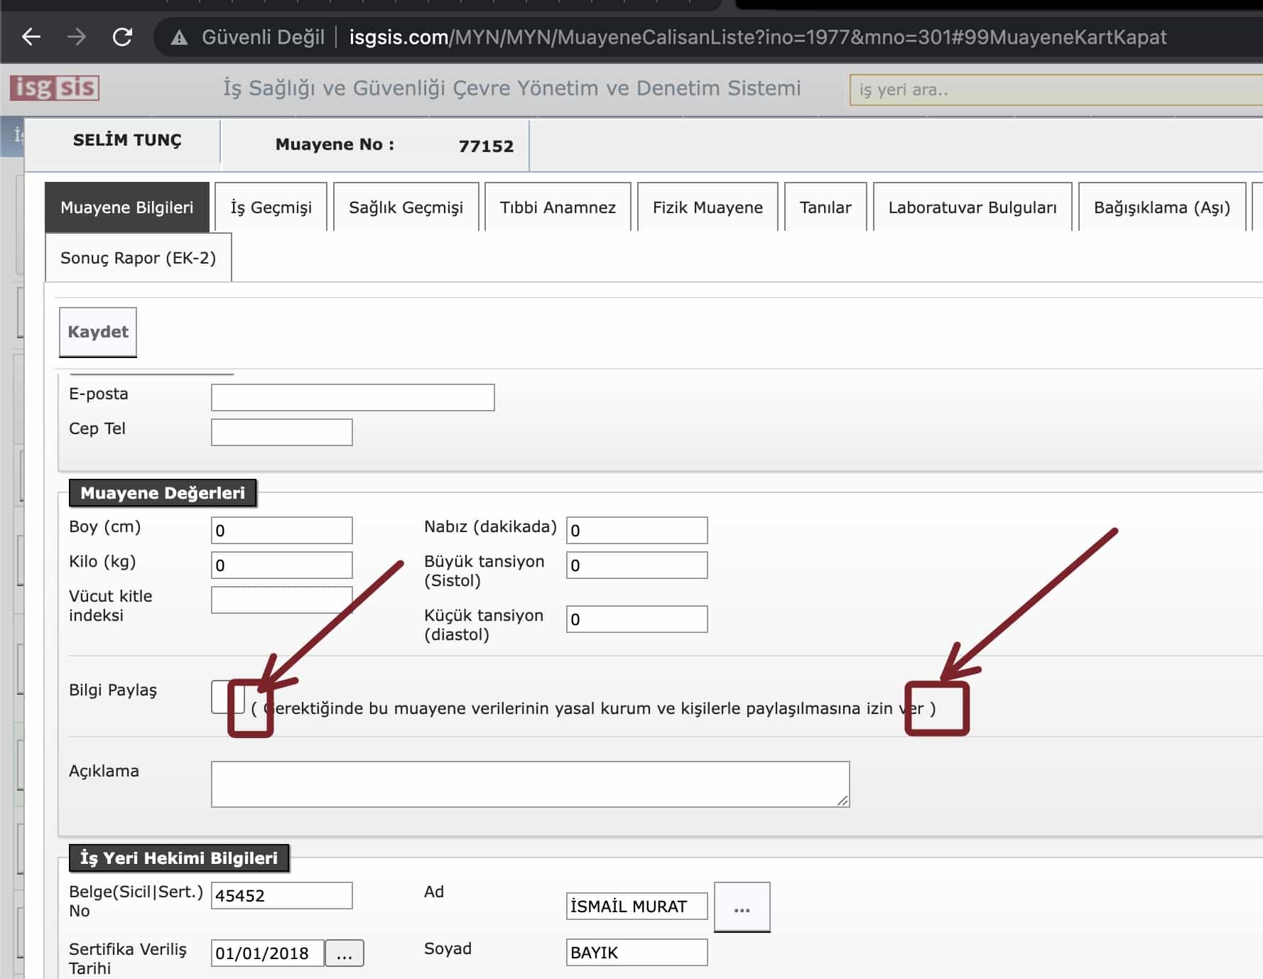
Task: Click the isgsis logo
Action: click(x=54, y=88)
